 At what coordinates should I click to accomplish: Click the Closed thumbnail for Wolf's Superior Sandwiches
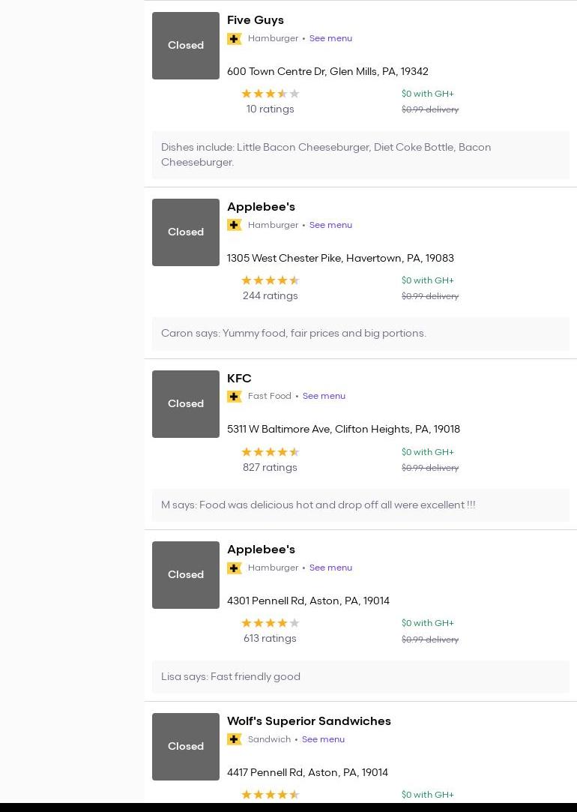tap(186, 747)
